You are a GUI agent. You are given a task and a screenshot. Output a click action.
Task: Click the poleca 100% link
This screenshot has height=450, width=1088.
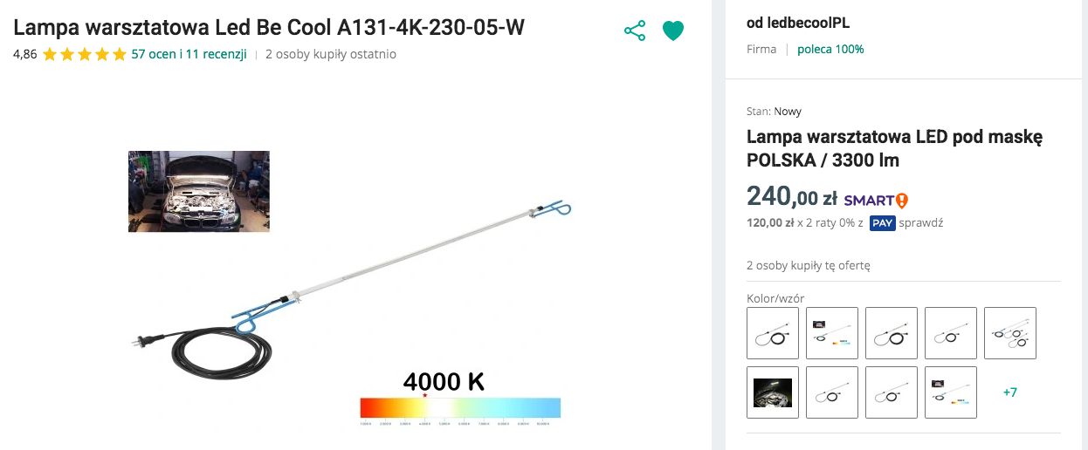pos(830,49)
